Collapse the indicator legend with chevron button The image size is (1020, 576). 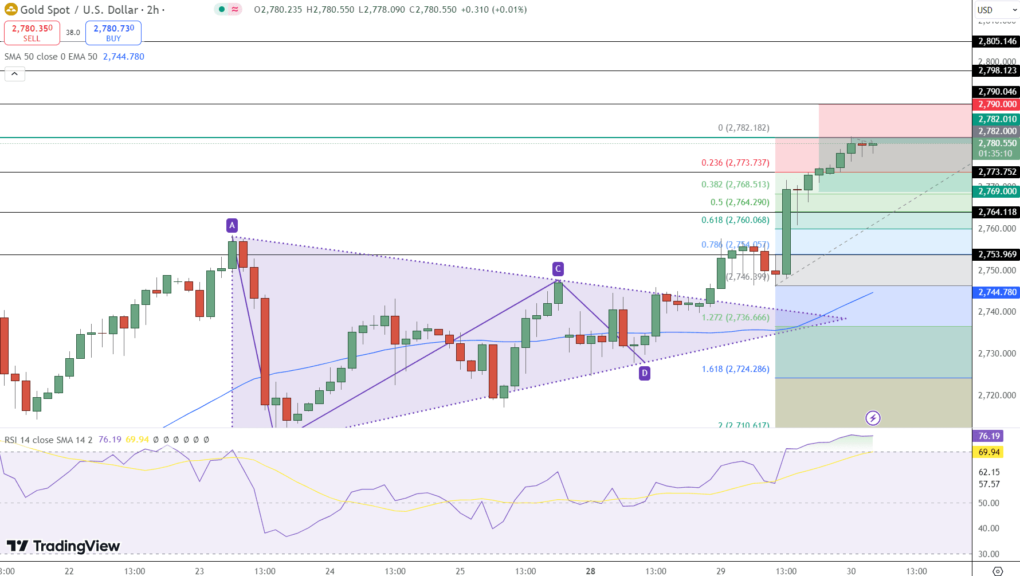[15, 74]
